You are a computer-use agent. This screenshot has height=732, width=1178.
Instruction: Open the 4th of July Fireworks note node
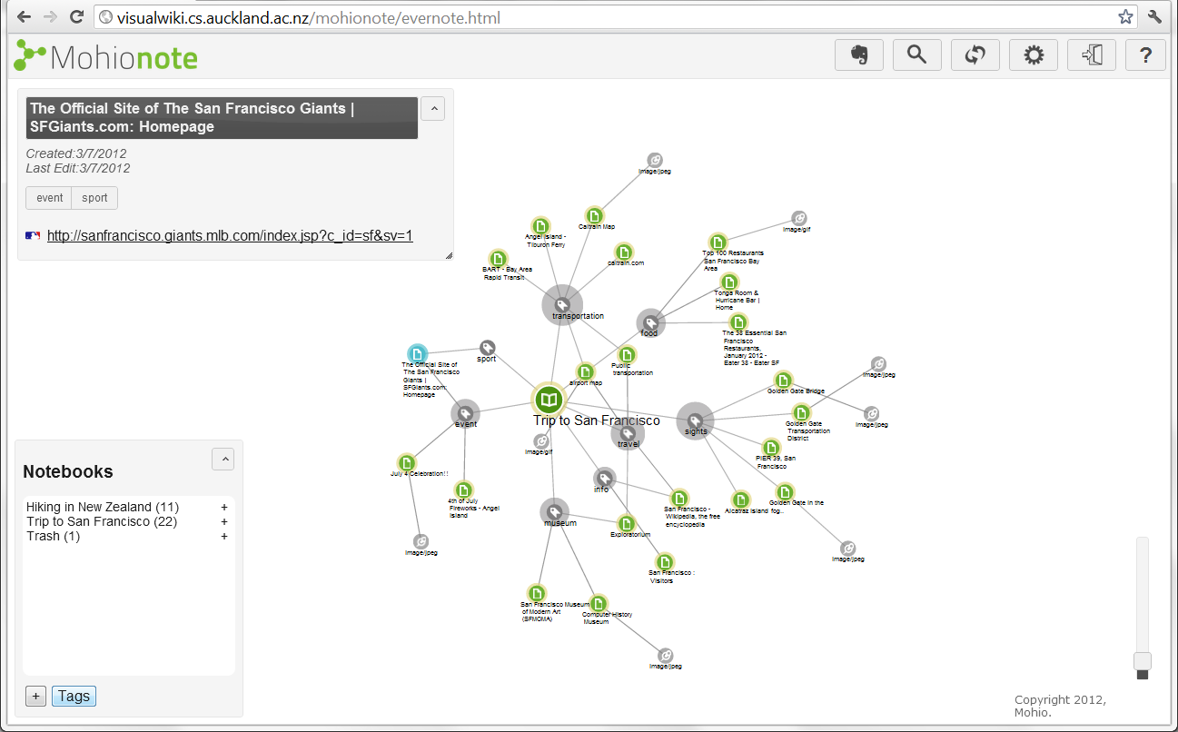point(463,490)
